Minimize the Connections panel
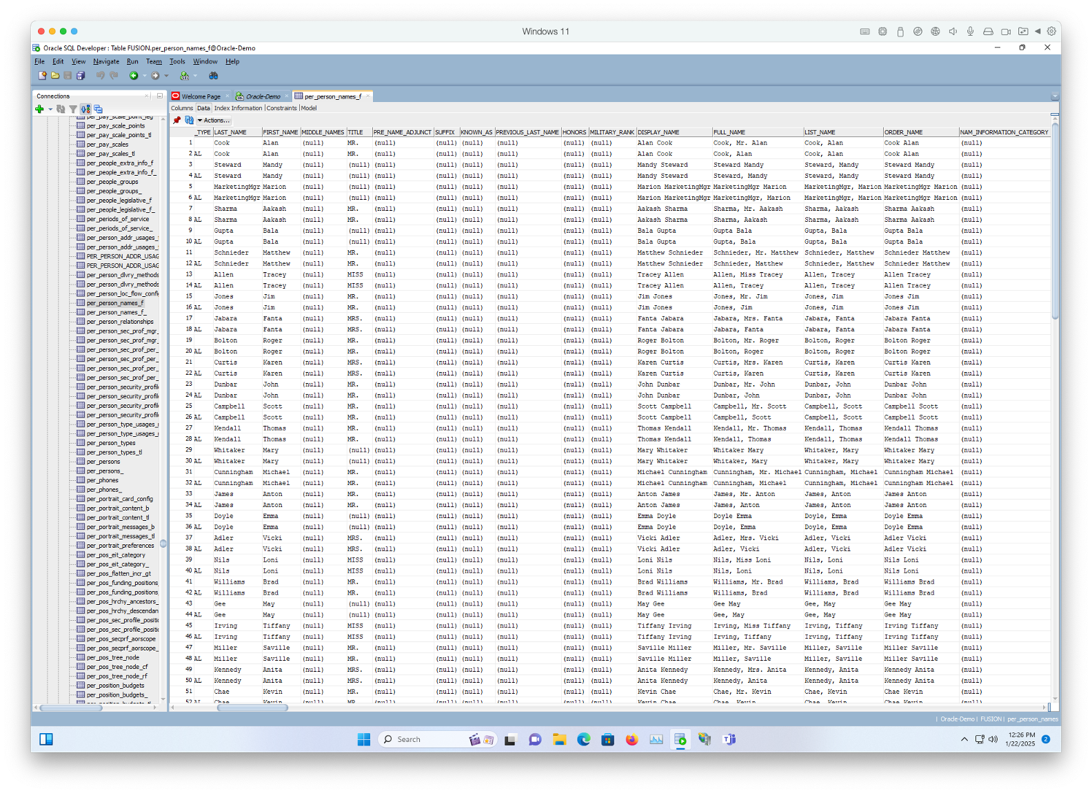Screen dimensions: 1092x793 click(159, 96)
